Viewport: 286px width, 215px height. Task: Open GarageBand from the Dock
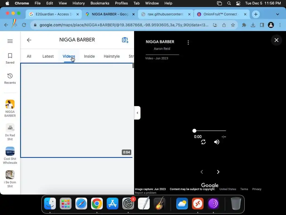[x=159, y=204]
